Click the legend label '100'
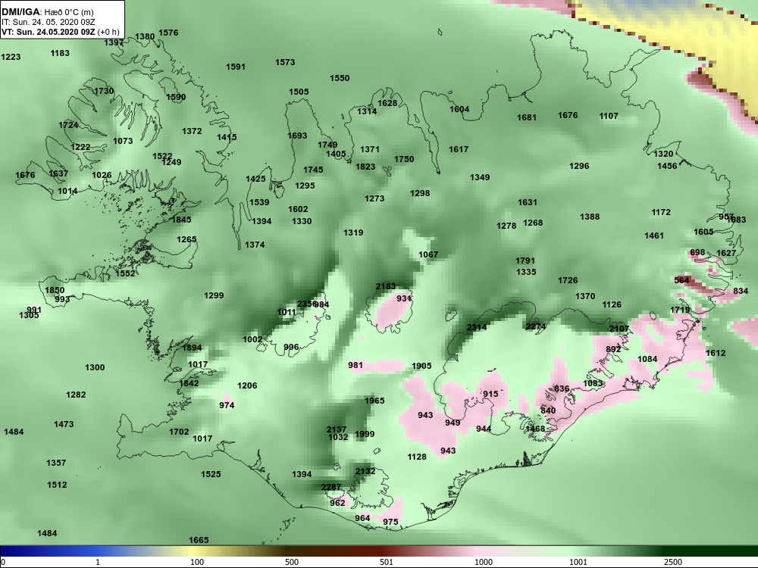Screen dimensions: 758x568 pyautogui.click(x=197, y=562)
